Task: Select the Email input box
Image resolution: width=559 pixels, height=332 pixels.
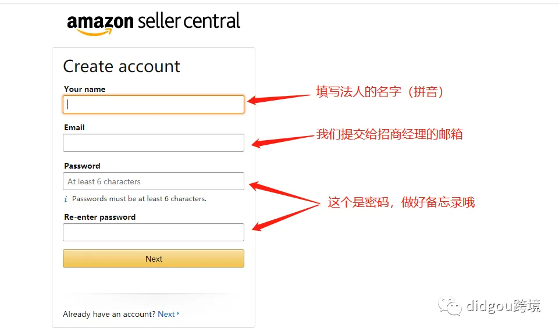Action: pos(154,143)
